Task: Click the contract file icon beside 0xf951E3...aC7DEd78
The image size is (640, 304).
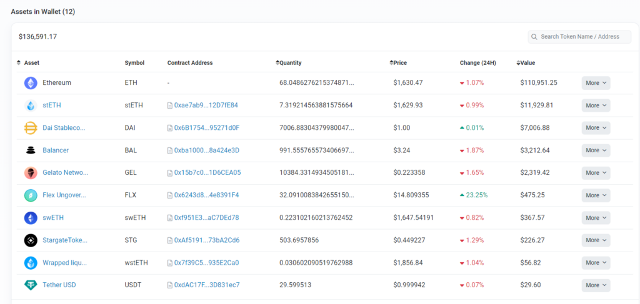Action: click(170, 218)
